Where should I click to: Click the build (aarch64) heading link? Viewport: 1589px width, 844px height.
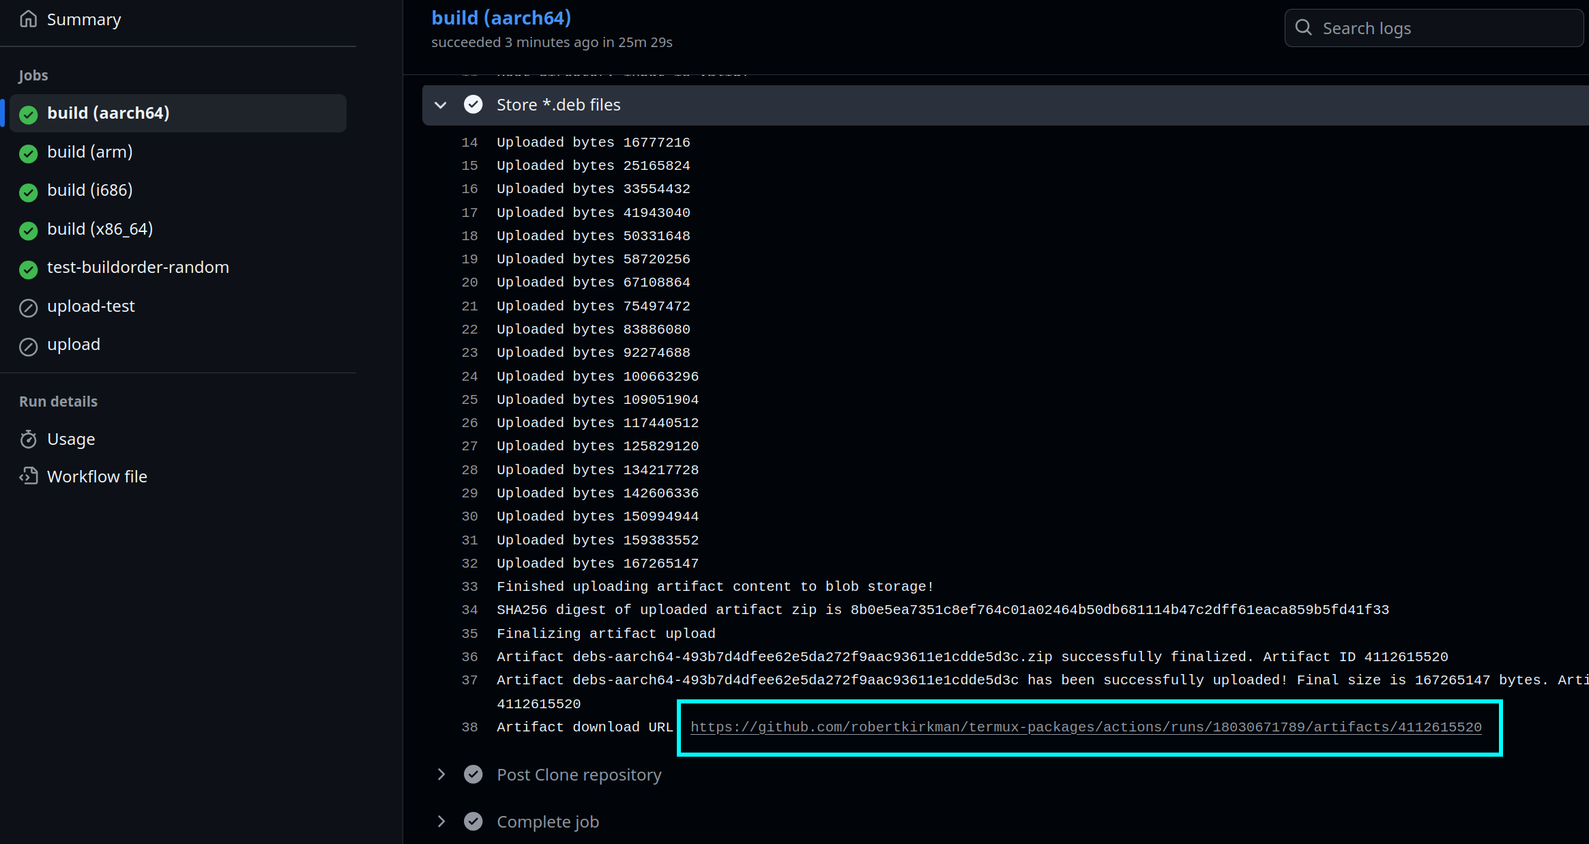point(501,18)
